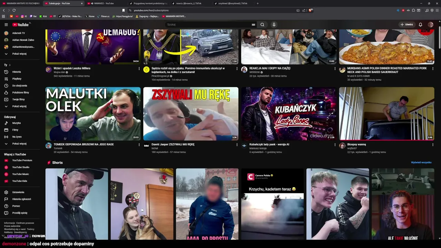The image size is (441, 248).
Task: Start voice search with the microphone
Action: coord(274,25)
